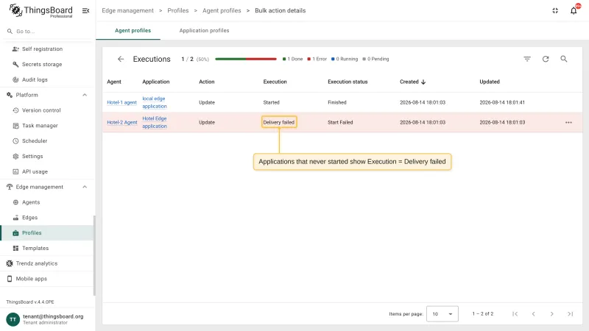The height and width of the screenshot is (331, 589).
Task: Click the Version control icon
Action: [x=15, y=110]
